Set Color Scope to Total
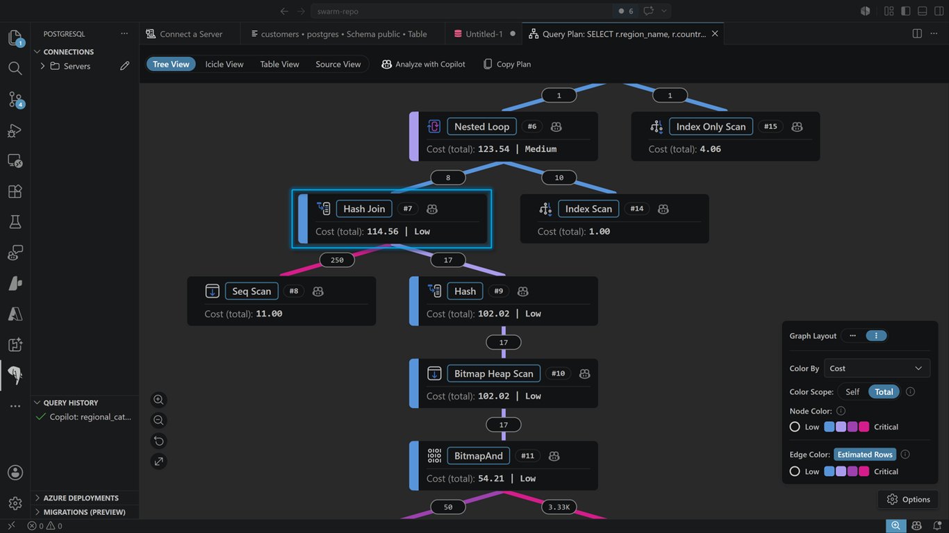Viewport: 949px width, 533px height. tap(884, 391)
